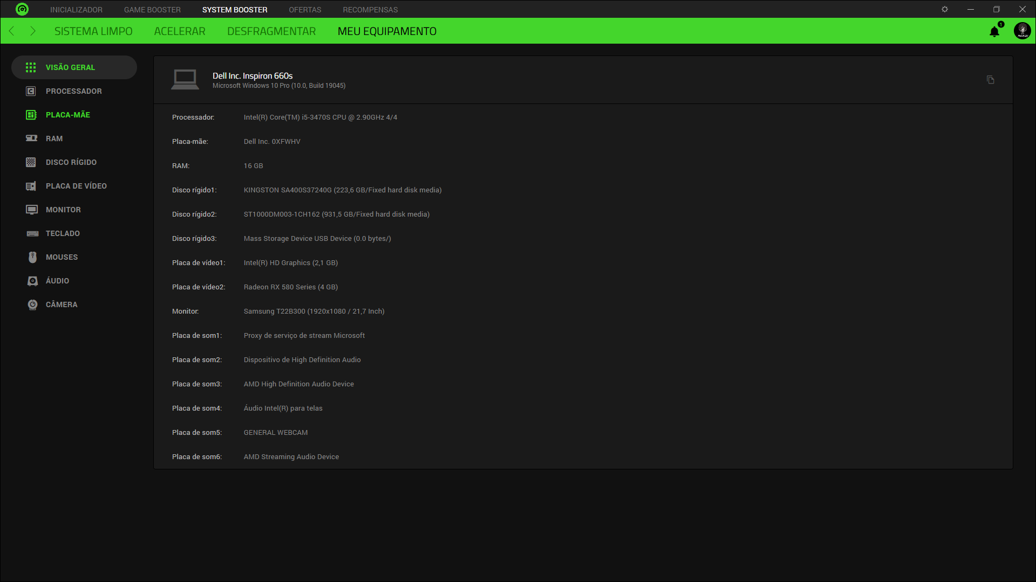Click the Placa de Vídeo icon
Screen dimensions: 1036x582
[31, 186]
